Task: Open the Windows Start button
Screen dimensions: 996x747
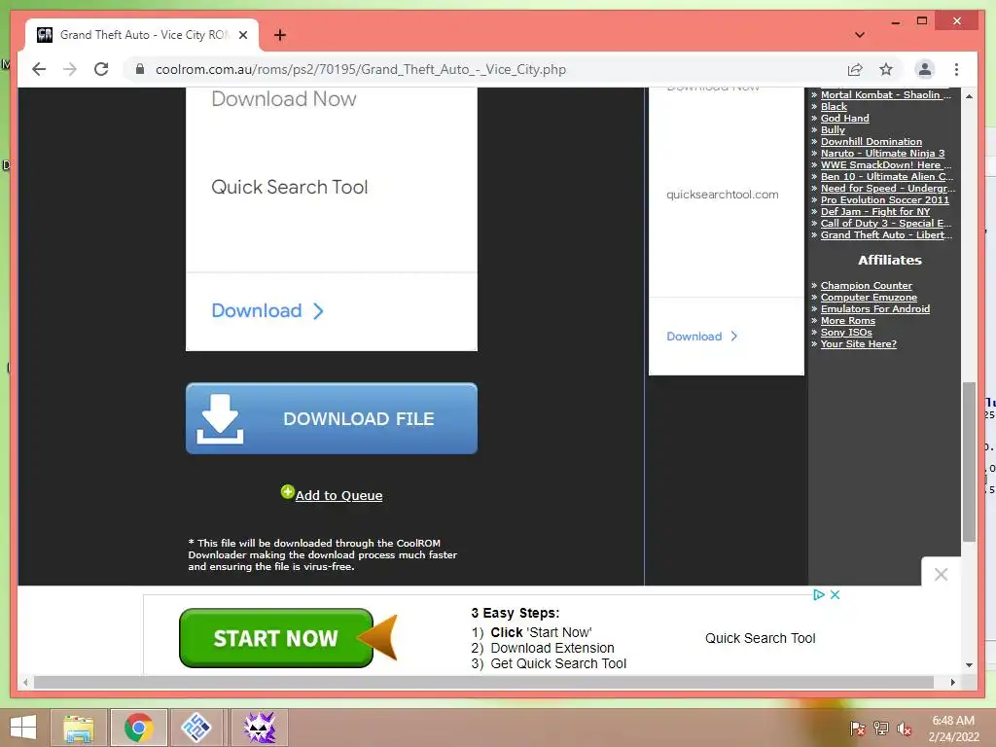Action: [x=23, y=728]
